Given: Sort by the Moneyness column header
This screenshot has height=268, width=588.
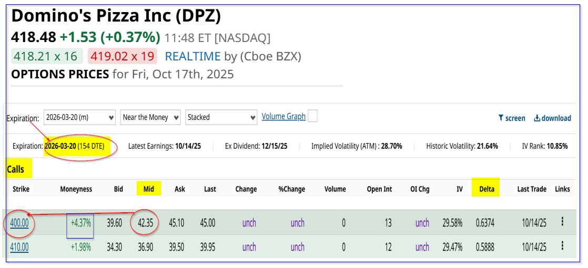Looking at the screenshot, I should [76, 189].
